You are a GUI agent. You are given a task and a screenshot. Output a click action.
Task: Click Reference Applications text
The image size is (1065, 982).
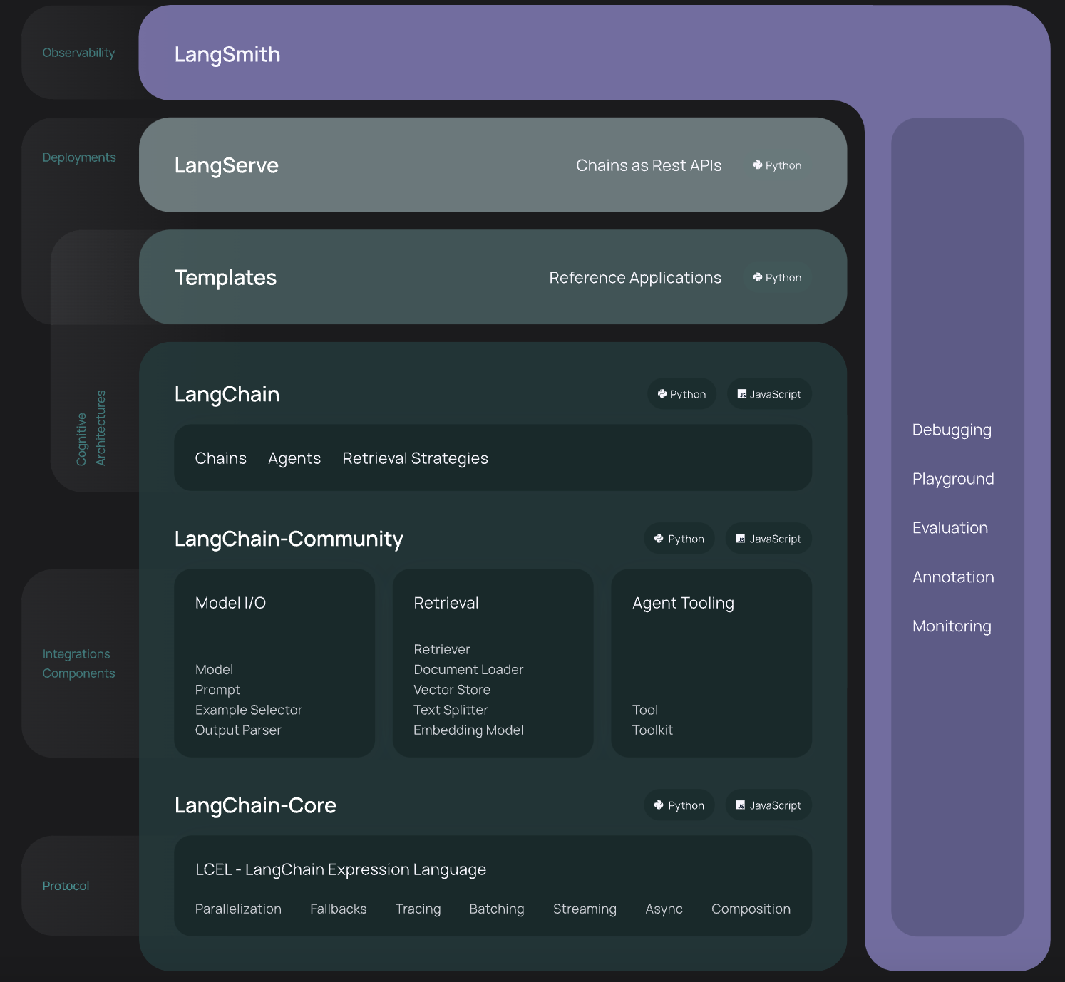635,278
